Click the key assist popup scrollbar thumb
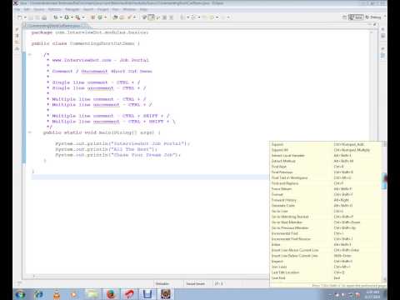Viewport: 400px width, 300px height. pyautogui.click(x=384, y=181)
